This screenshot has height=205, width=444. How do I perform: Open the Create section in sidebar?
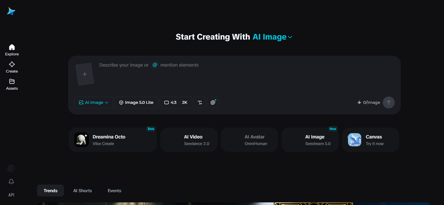(12, 67)
